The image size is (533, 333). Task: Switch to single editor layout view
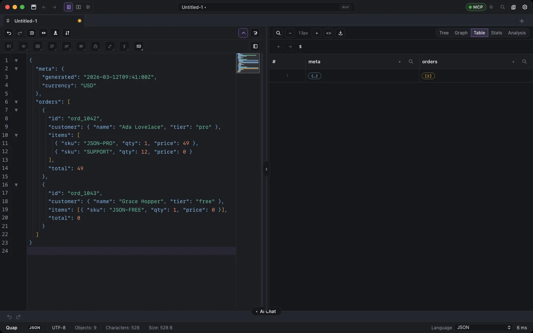[69, 7]
